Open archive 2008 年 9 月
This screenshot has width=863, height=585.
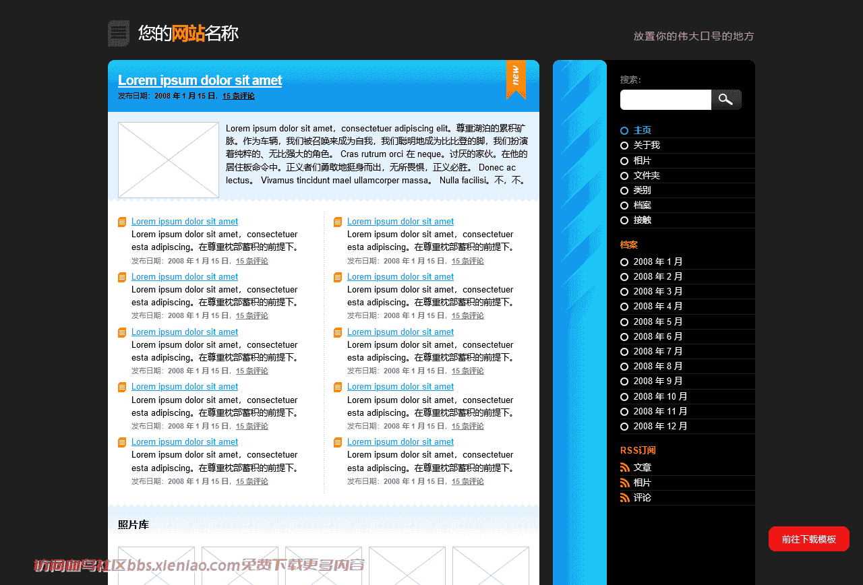point(658,381)
